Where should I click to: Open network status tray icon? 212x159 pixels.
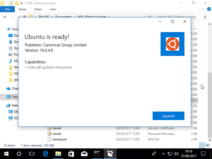170,154
